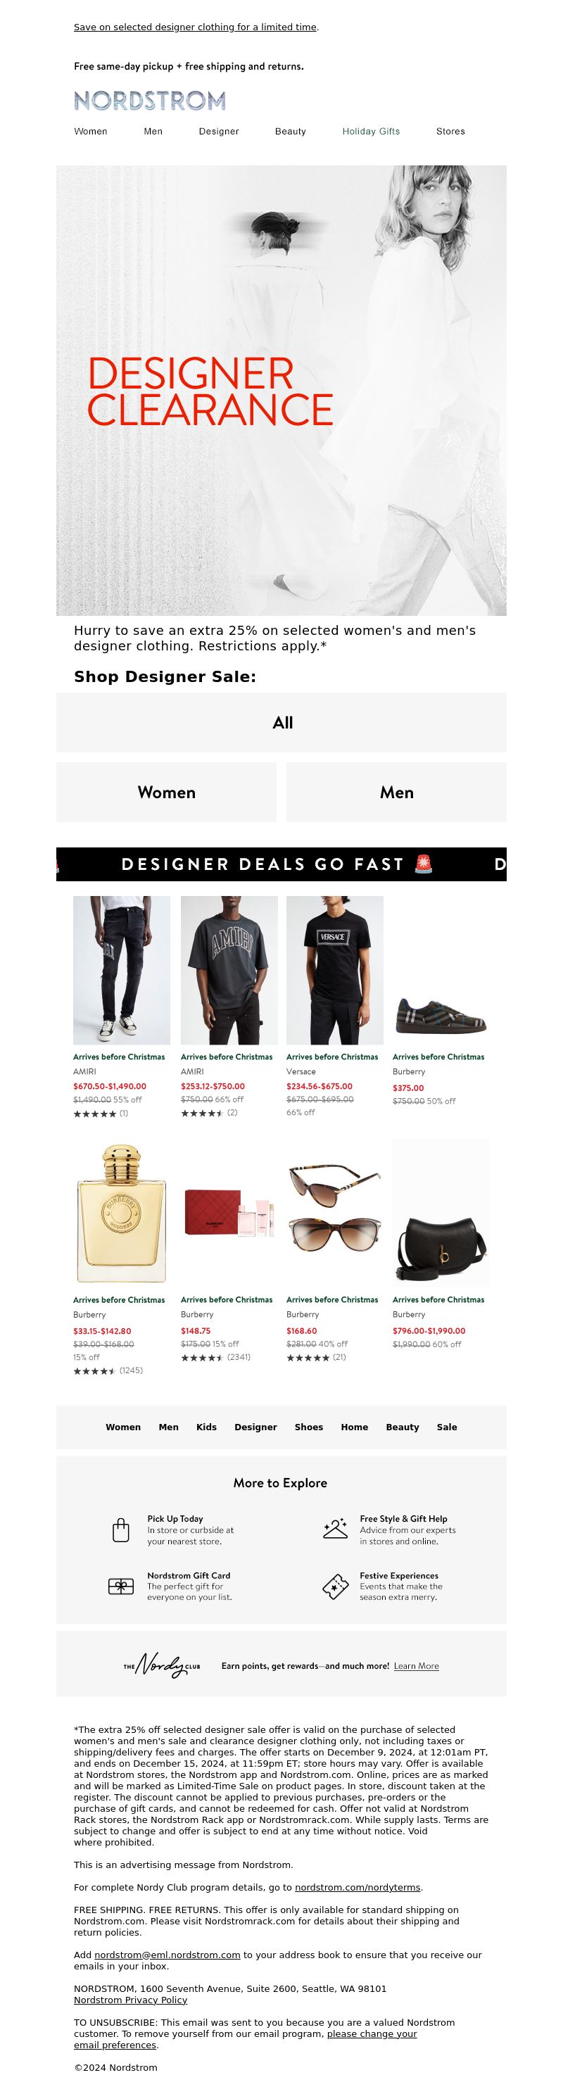Click Learn More for Nordy Club
Screen dimensions: 563x2094
tap(416, 1665)
